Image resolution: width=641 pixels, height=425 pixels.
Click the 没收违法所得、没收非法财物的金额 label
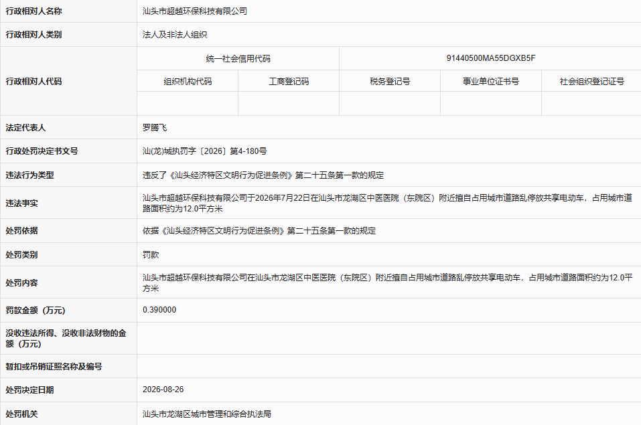coord(66,339)
